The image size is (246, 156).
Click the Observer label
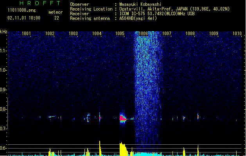click(x=79, y=4)
